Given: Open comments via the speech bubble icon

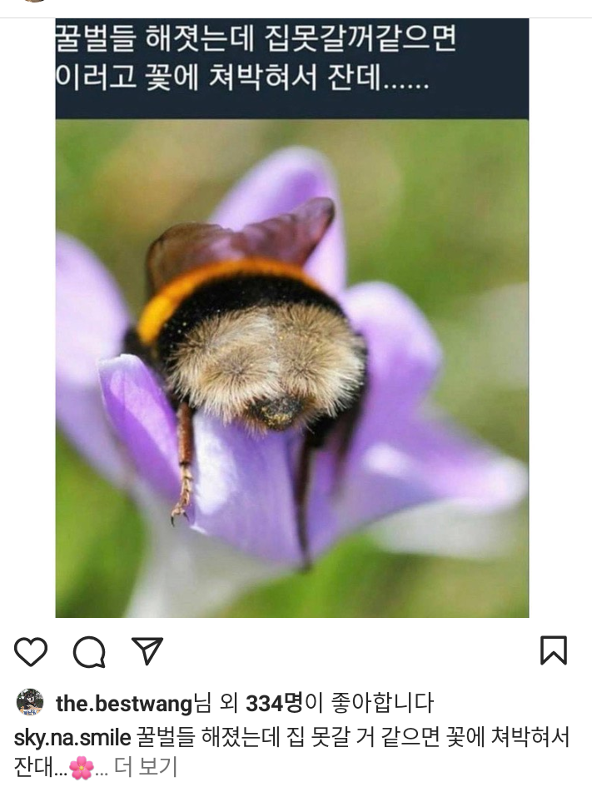Looking at the screenshot, I should point(89,651).
